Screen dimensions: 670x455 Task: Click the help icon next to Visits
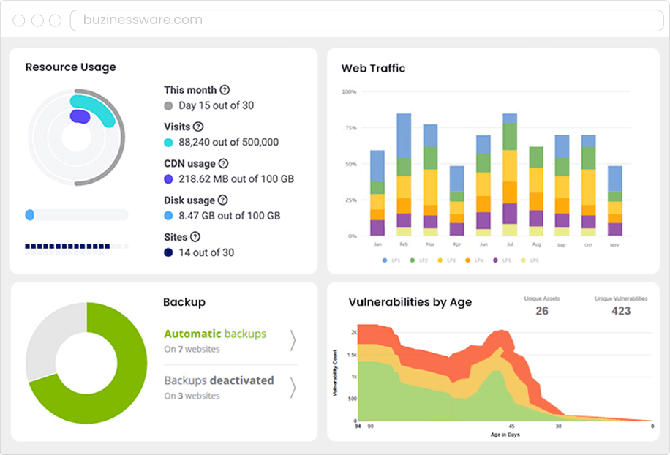coord(198,127)
